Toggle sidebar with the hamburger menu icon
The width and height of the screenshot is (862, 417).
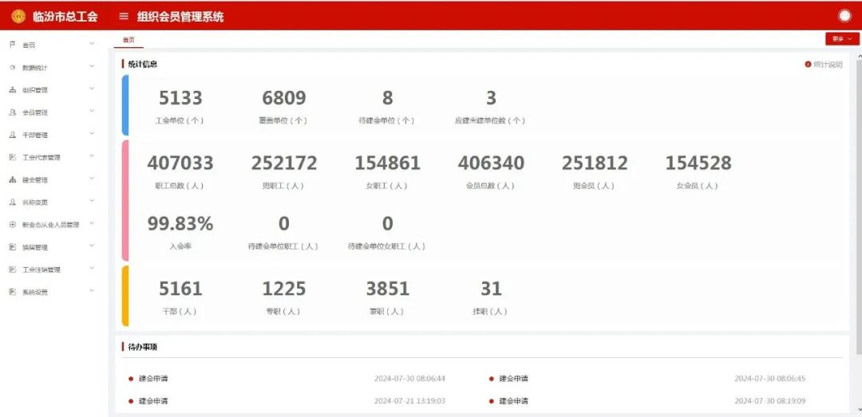124,16
